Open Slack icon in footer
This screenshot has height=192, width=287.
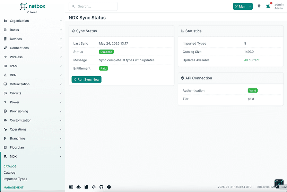point(109,187)
